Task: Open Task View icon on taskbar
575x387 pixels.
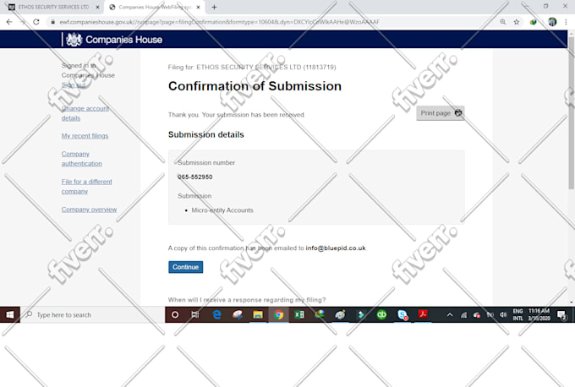Action: [x=195, y=315]
